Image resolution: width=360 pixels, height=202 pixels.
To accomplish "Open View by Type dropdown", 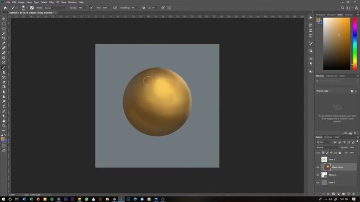I will pyautogui.click(x=324, y=91).
